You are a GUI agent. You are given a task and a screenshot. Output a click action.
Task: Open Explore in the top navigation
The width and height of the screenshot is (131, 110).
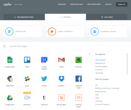pos(62,4)
